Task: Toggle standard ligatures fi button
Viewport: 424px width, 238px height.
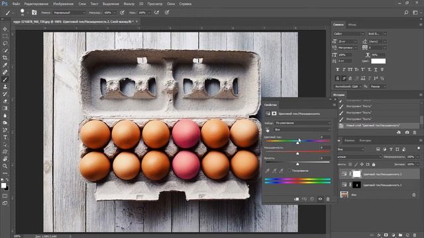Action: [x=337, y=78]
